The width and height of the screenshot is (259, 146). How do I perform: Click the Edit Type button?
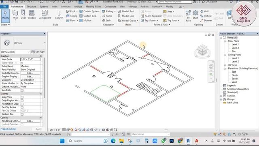click(38, 52)
